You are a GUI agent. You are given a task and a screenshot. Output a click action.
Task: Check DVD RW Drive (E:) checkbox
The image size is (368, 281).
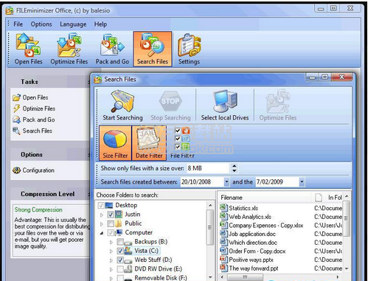click(x=120, y=269)
